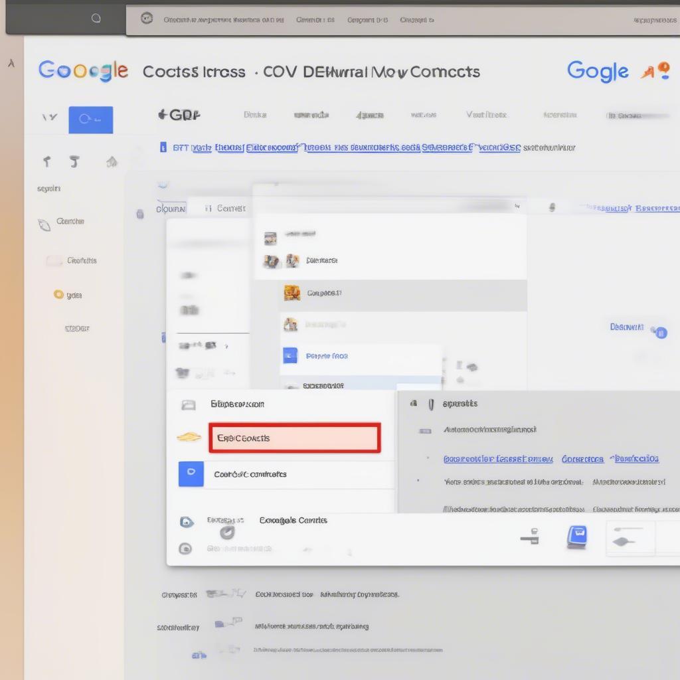Click the envelope icon beside 'Bfapeeoz.com'
This screenshot has height=680, width=680.
(x=188, y=405)
